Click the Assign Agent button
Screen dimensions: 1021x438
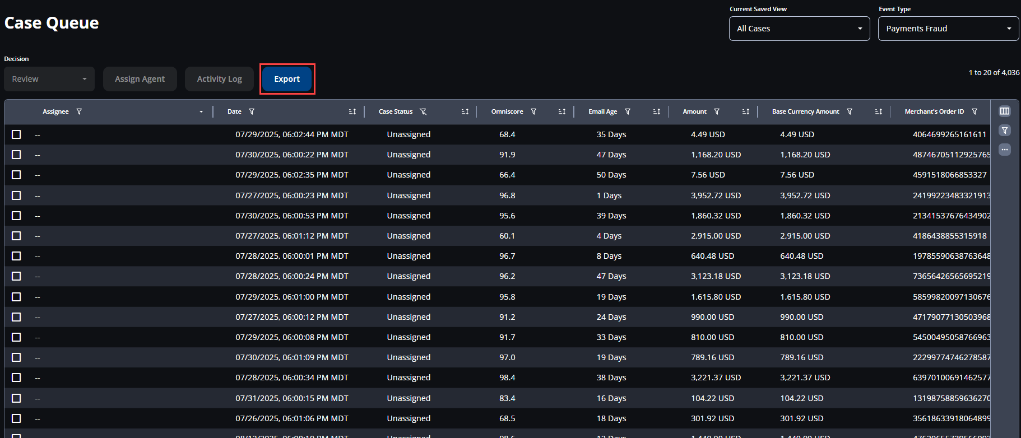[x=140, y=79]
